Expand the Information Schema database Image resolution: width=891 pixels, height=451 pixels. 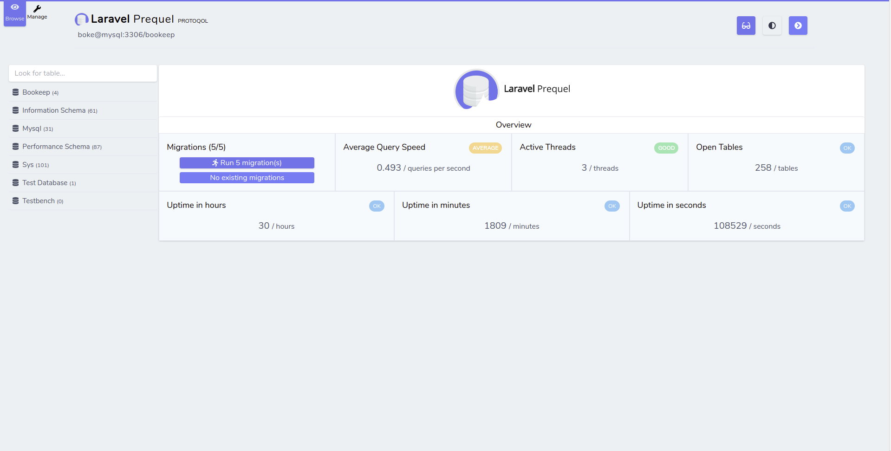[83, 110]
